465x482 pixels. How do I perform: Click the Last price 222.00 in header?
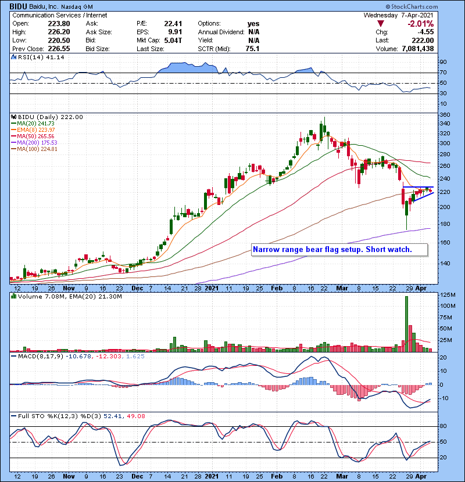(423, 40)
